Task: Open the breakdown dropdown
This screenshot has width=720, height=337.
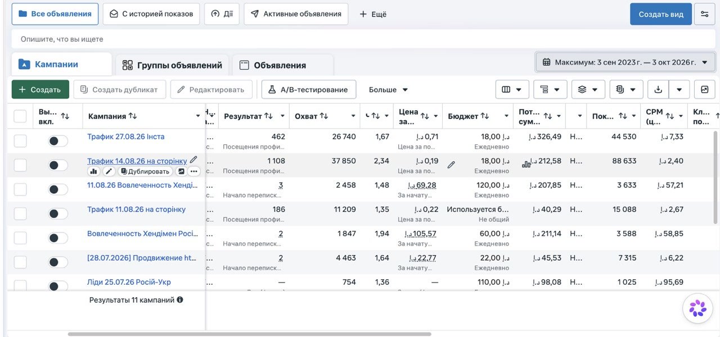Action: [x=550, y=89]
